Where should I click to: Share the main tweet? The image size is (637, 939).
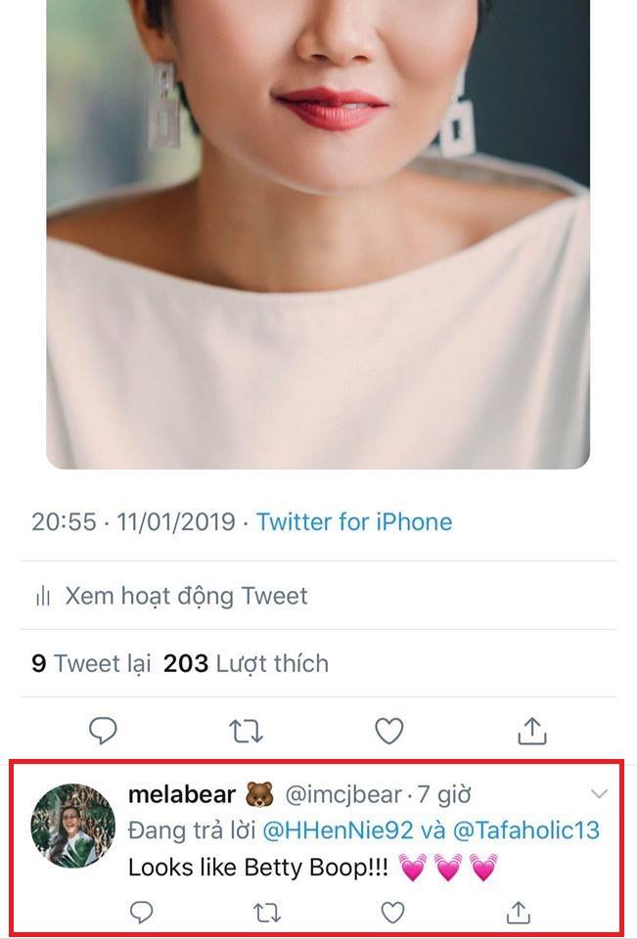click(x=531, y=731)
